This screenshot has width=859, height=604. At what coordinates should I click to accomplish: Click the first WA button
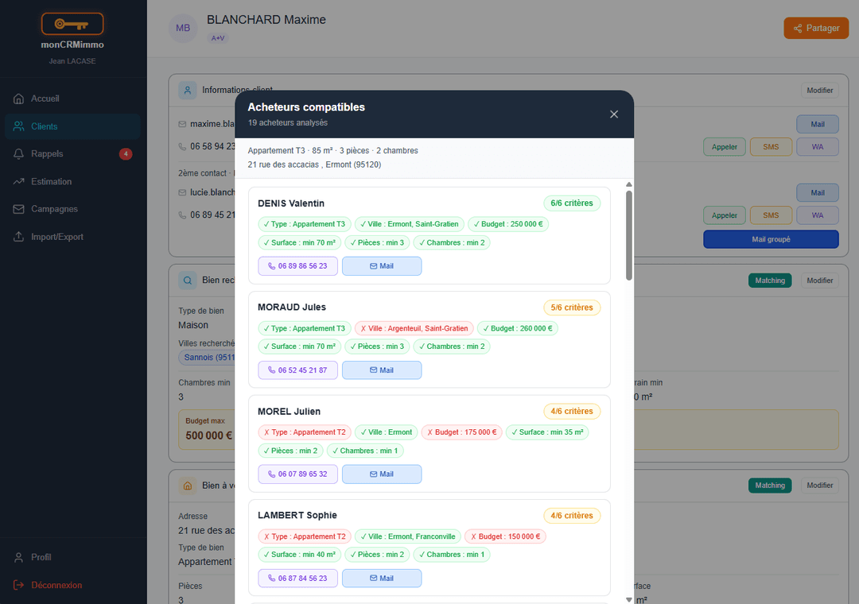coord(818,147)
